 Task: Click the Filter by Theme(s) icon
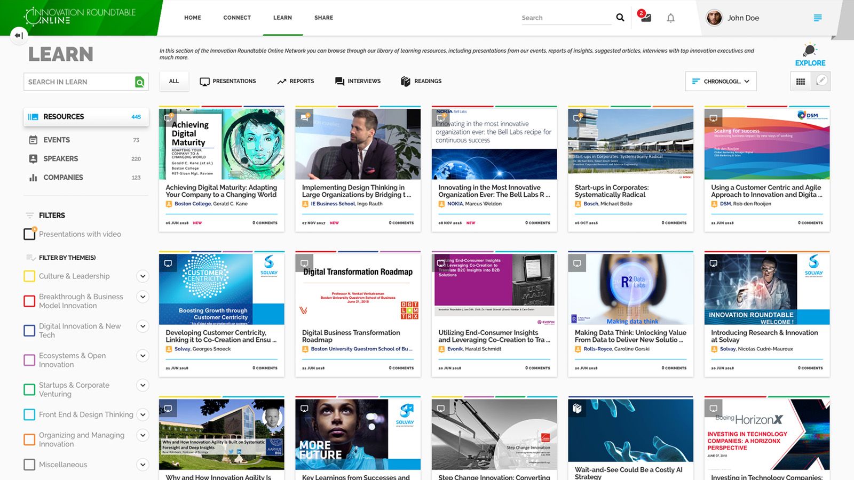(30, 258)
